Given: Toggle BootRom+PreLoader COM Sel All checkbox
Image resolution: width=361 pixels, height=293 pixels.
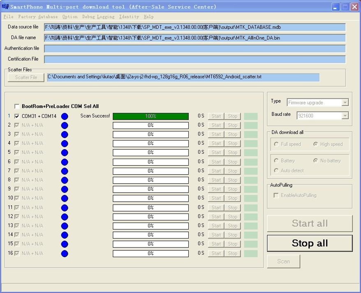Looking at the screenshot, I should (16, 106).
